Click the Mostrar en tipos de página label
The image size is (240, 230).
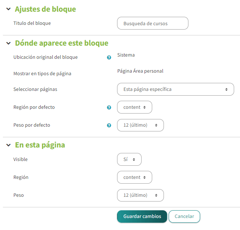[x=42, y=74]
